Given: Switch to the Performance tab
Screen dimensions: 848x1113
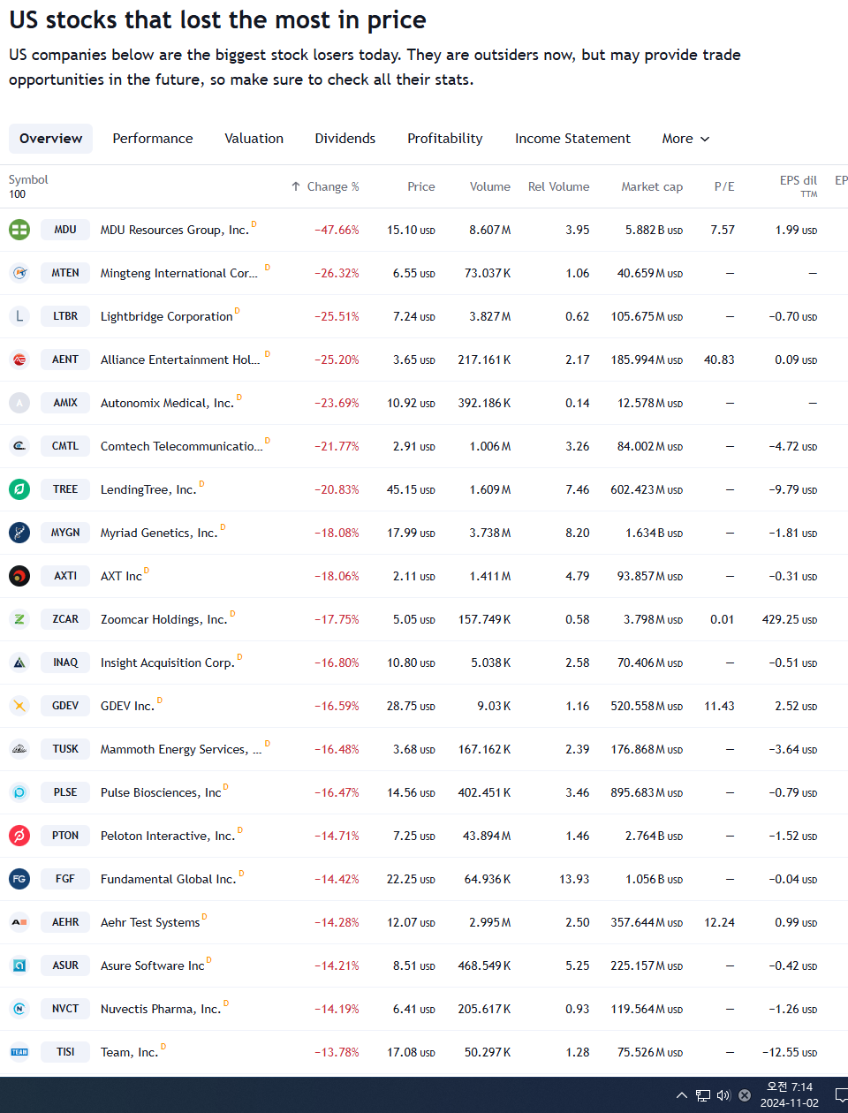Looking at the screenshot, I should (x=153, y=139).
